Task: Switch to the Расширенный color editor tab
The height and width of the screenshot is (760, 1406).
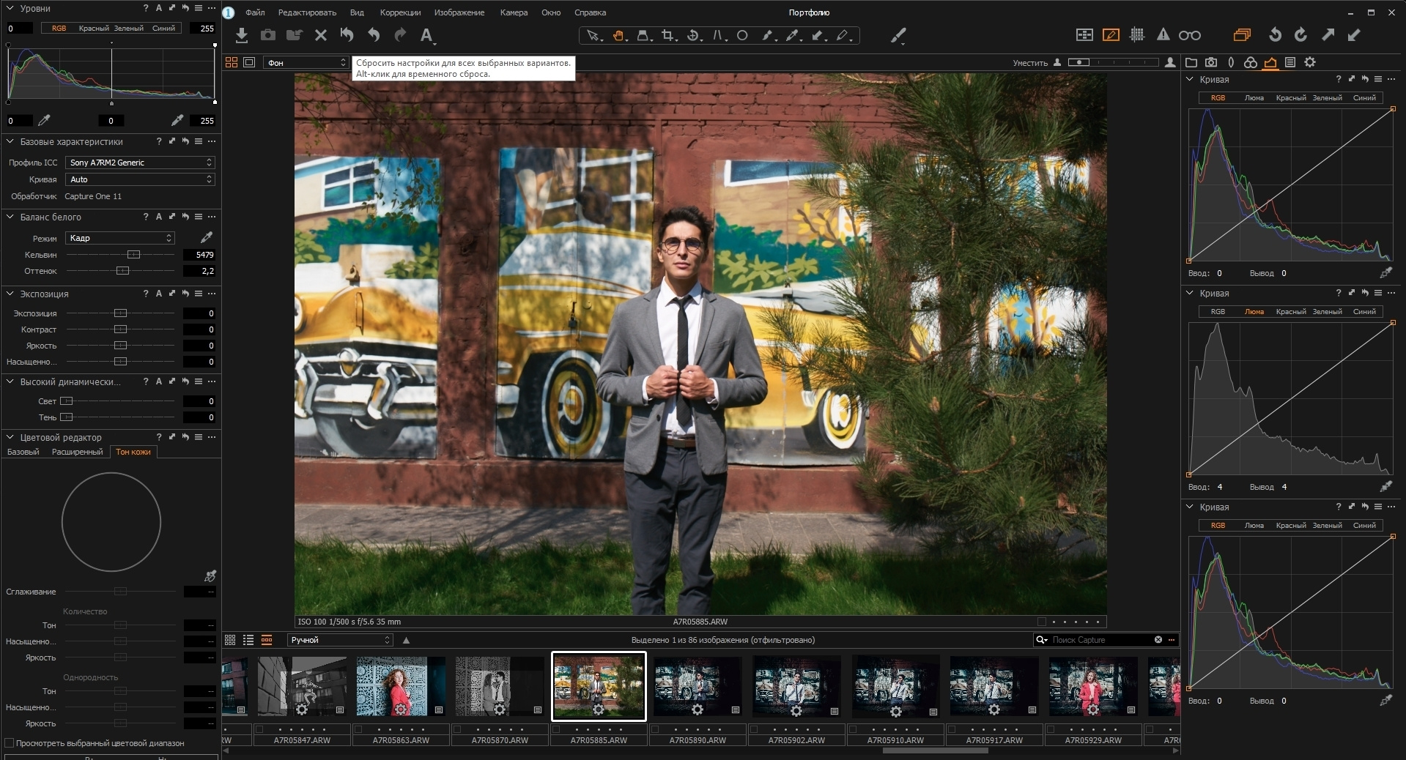Action: (77, 452)
